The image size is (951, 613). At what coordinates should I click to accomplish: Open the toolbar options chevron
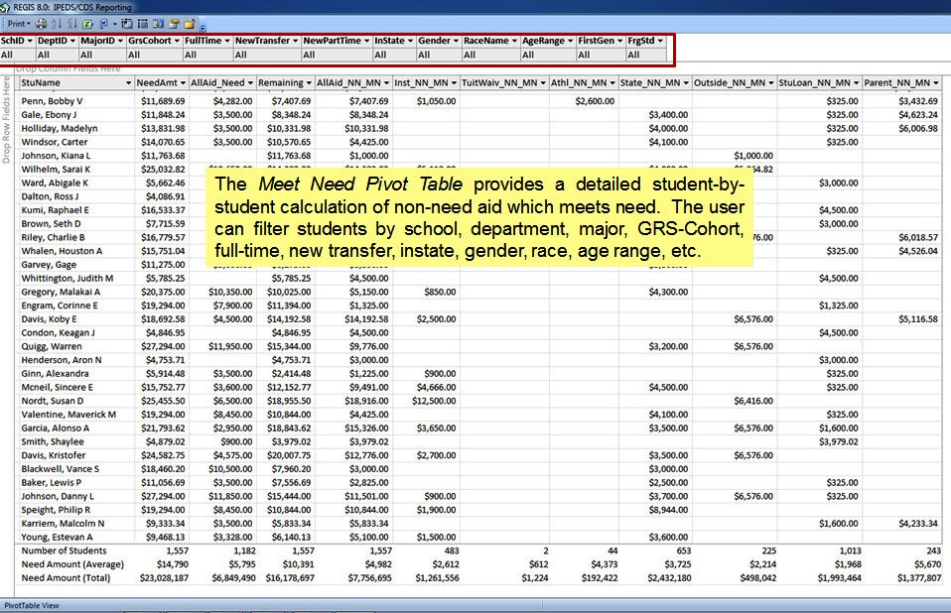pyautogui.click(x=203, y=27)
